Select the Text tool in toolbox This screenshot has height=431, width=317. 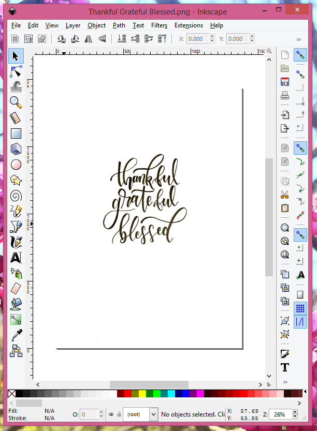pyautogui.click(x=16, y=258)
